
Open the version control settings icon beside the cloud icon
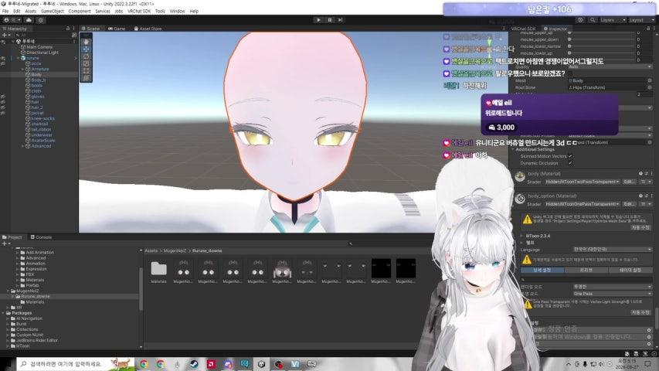tap(41, 20)
